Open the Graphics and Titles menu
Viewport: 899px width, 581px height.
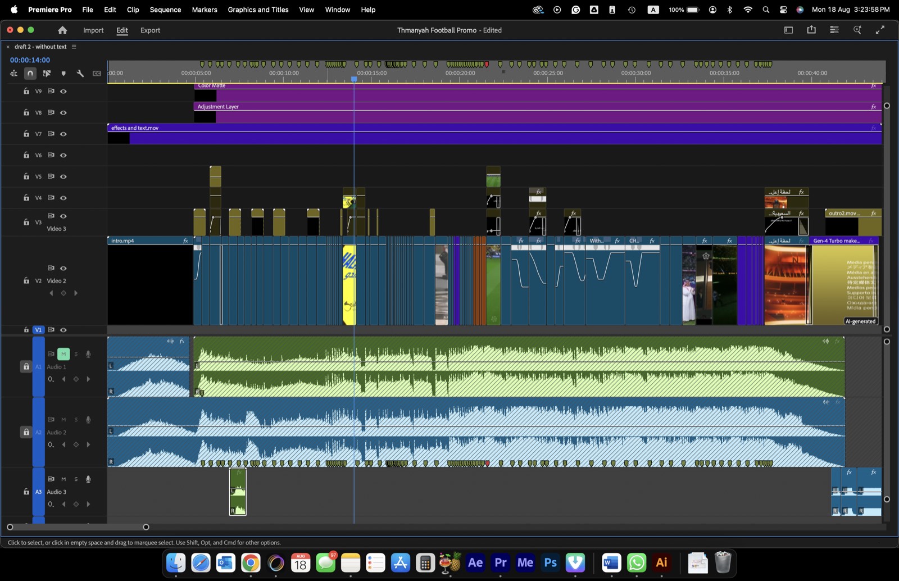pyautogui.click(x=258, y=10)
